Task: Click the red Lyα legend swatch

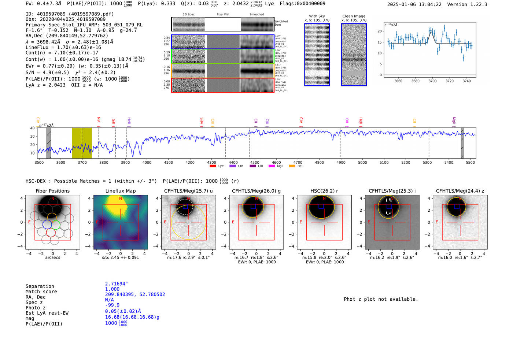Action: [x=213, y=166]
